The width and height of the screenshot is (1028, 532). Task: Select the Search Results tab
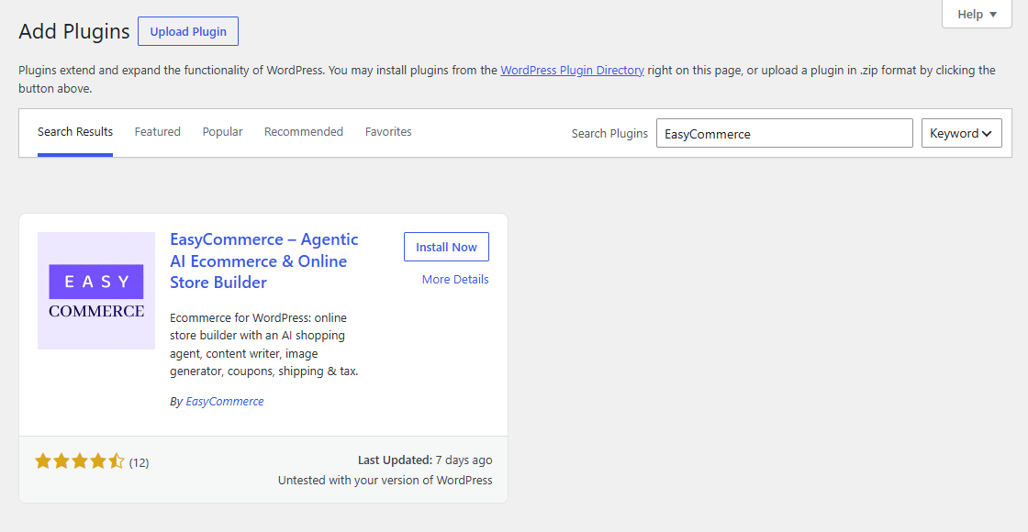pos(75,132)
